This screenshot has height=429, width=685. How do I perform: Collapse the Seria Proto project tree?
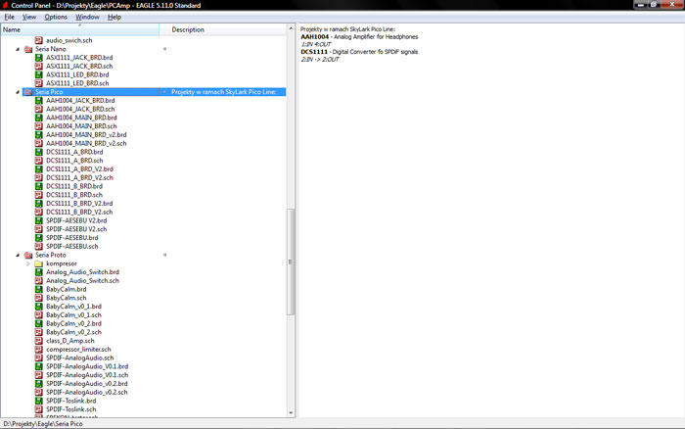coord(18,255)
